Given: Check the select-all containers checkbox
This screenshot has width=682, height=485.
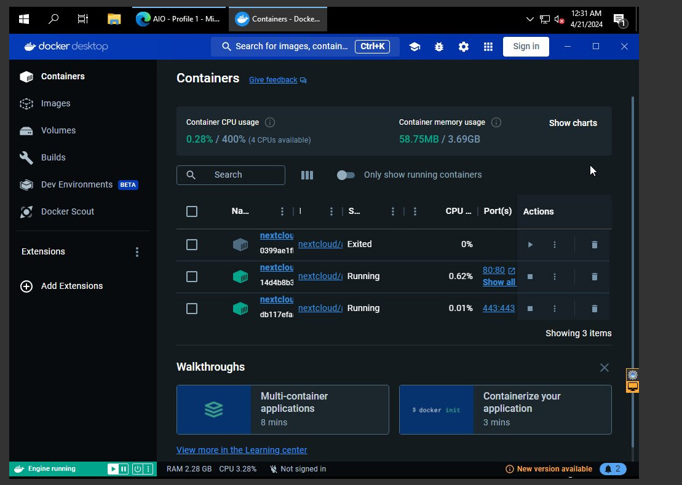Looking at the screenshot, I should [x=192, y=211].
